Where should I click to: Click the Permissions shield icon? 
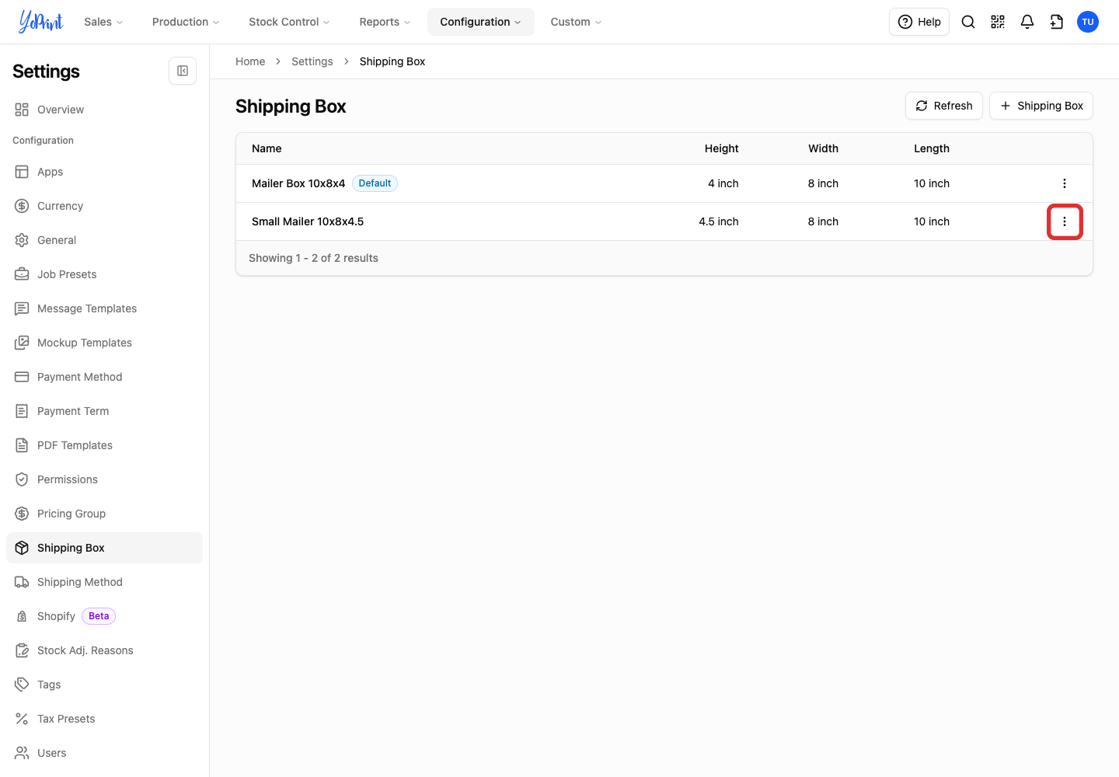click(22, 479)
